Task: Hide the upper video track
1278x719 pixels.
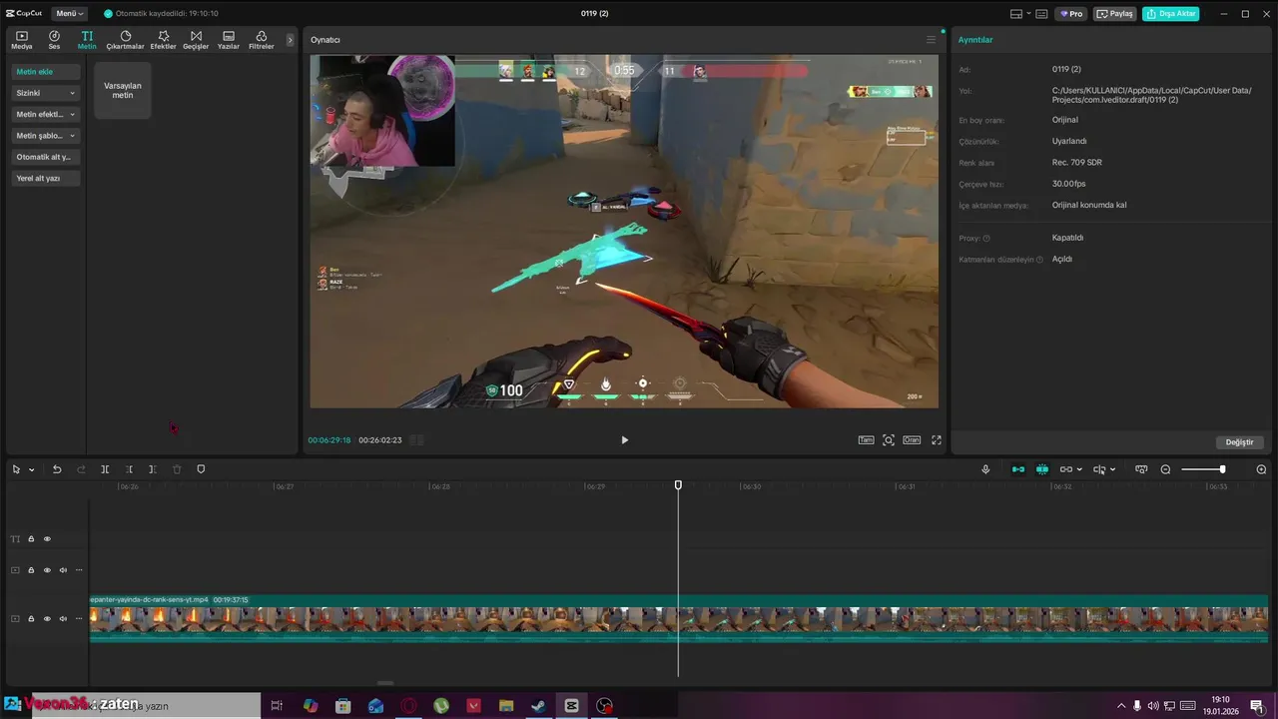Action: pos(47,570)
